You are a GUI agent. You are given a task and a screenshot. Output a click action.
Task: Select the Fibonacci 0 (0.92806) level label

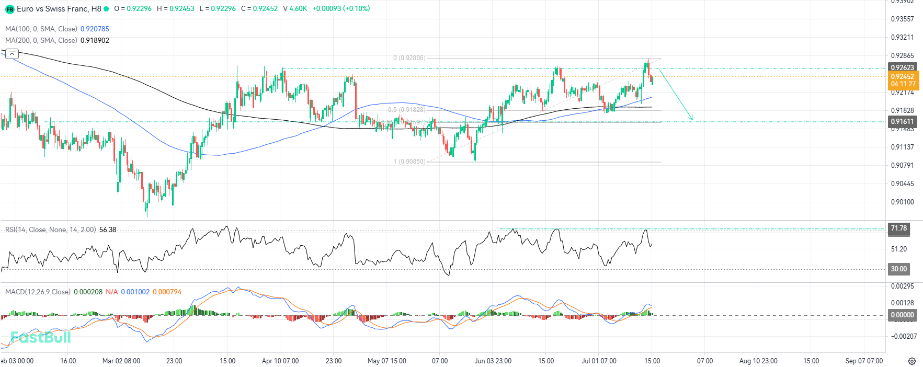pos(409,58)
